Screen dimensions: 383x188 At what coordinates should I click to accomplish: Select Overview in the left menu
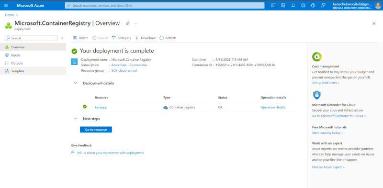(33, 47)
